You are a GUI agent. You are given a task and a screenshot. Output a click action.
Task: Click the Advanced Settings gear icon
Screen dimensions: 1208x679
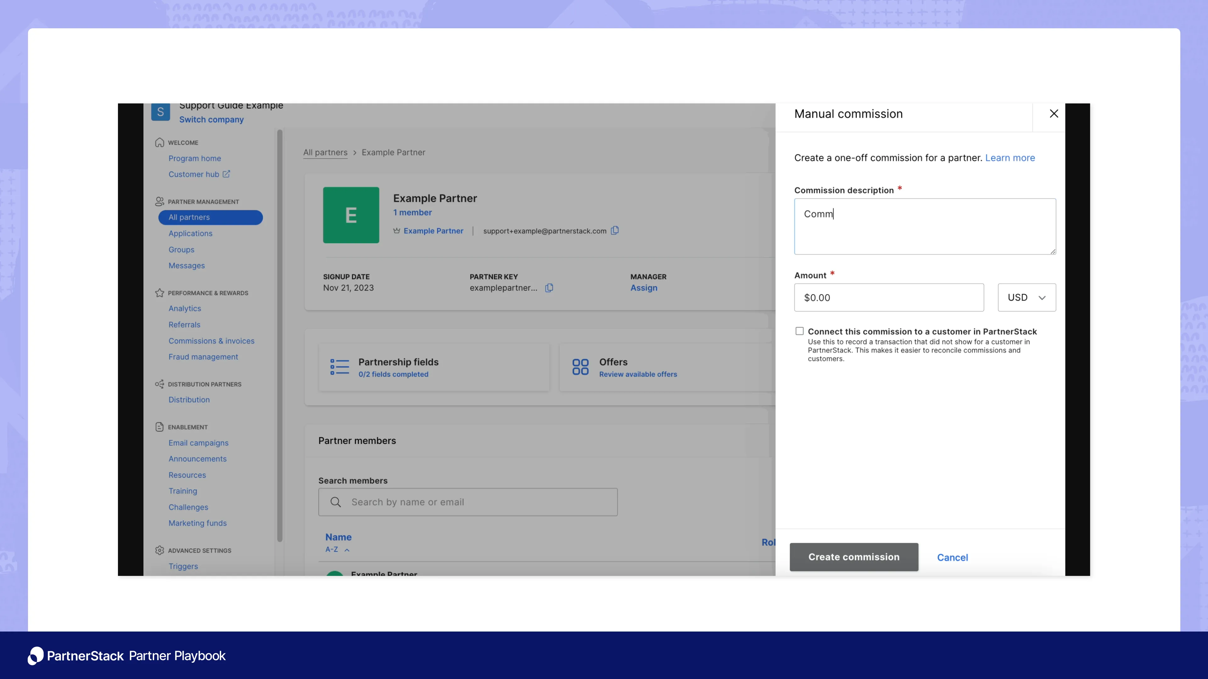coord(159,550)
